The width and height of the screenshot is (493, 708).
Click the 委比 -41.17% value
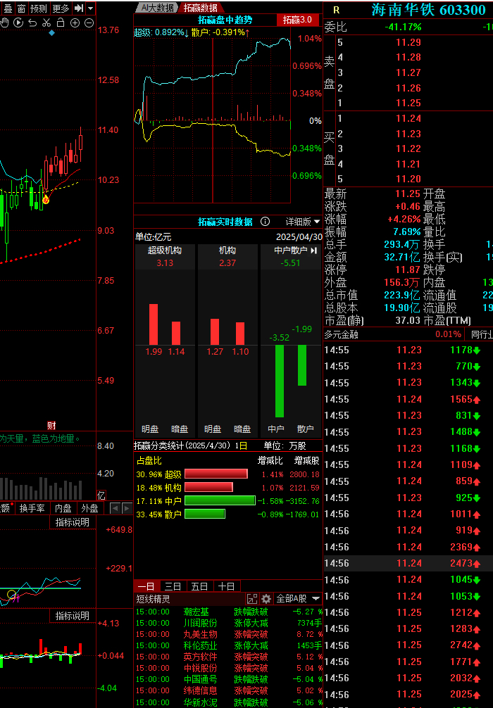click(403, 27)
